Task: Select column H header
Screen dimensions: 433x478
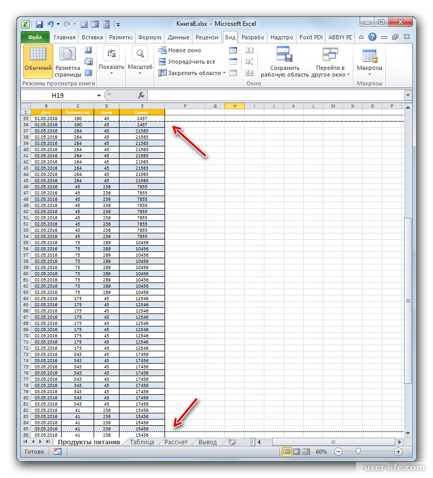Action: pyautogui.click(x=234, y=106)
